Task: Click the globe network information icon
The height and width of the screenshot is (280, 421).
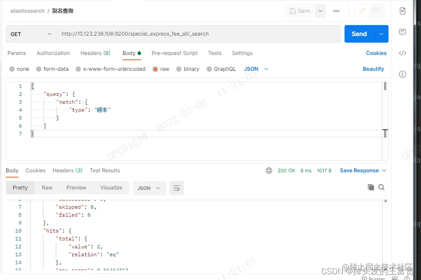Action: pyautogui.click(x=269, y=171)
